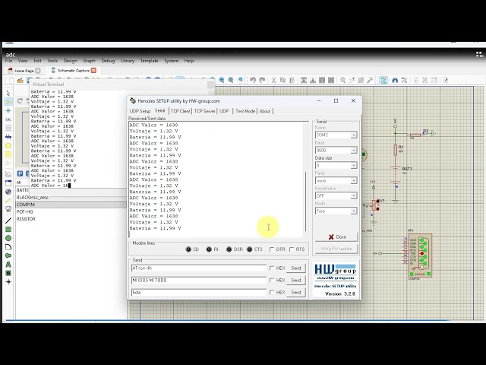Select the 2D circle drawing tool
This screenshot has height=365, width=486.
click(x=8, y=238)
